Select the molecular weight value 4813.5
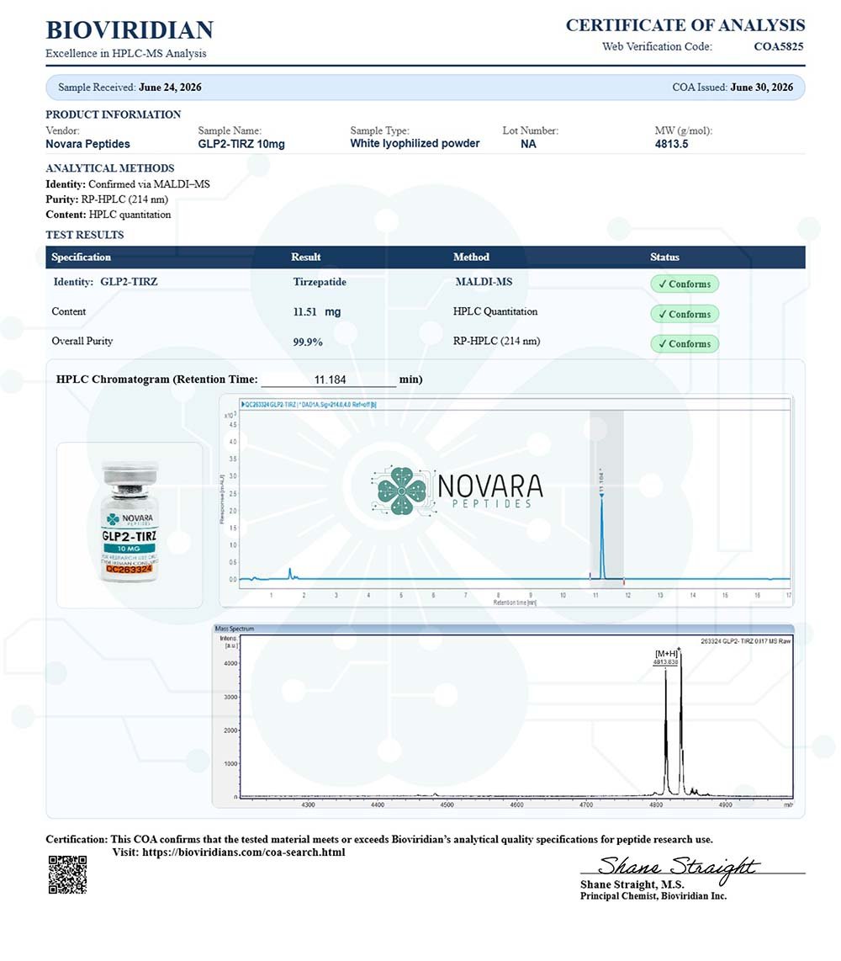The height and width of the screenshot is (961, 841). pos(671,144)
